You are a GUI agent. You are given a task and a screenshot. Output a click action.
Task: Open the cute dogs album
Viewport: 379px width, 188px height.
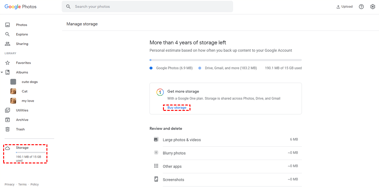tap(29, 82)
